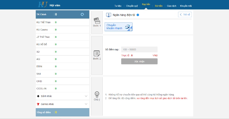
Task: Refresh the TK Chính balance
Action: coord(82,14)
